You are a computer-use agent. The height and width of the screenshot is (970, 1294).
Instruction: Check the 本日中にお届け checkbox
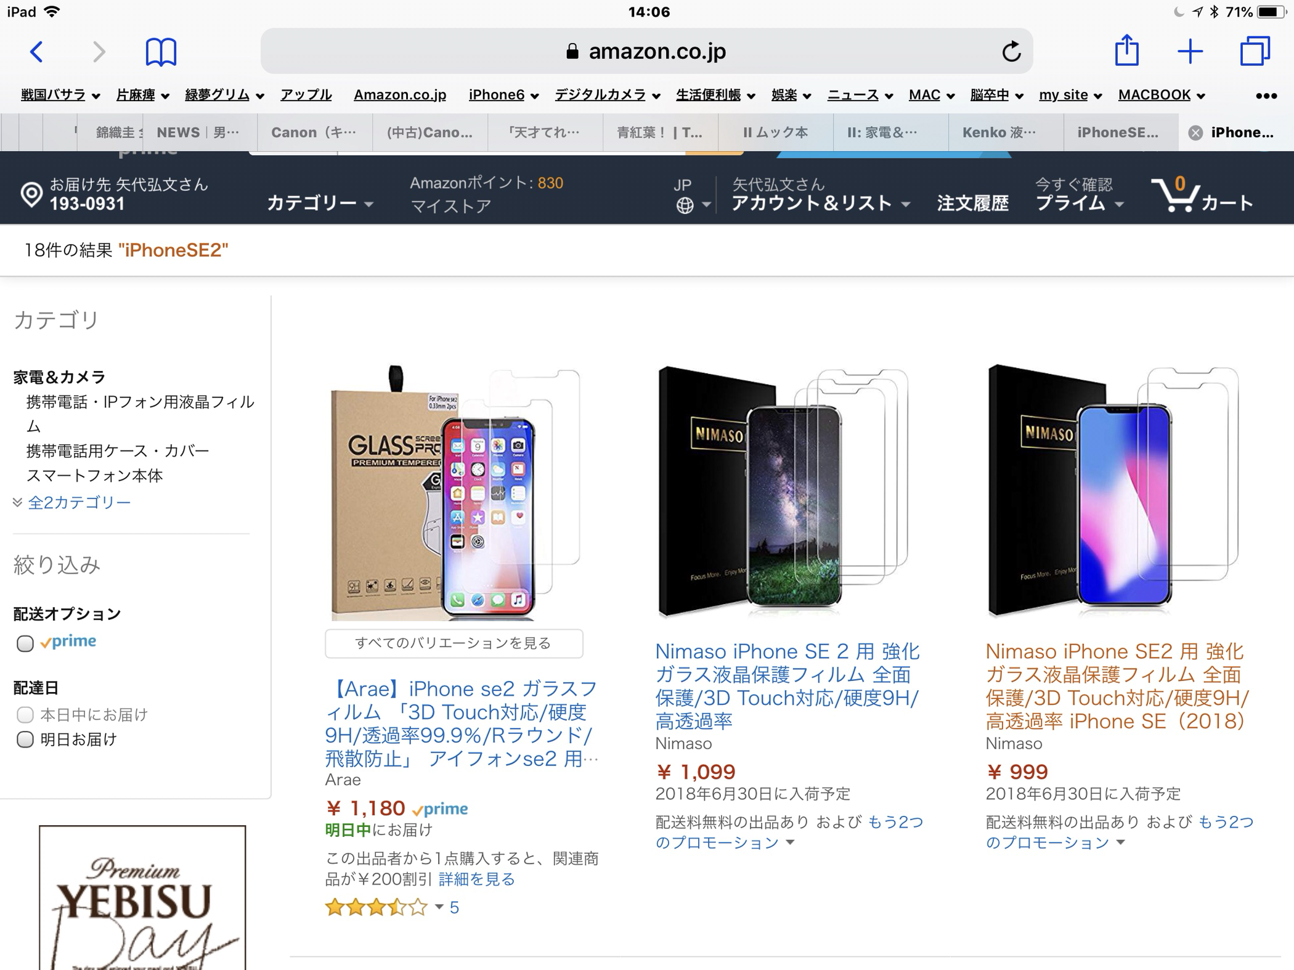25,715
